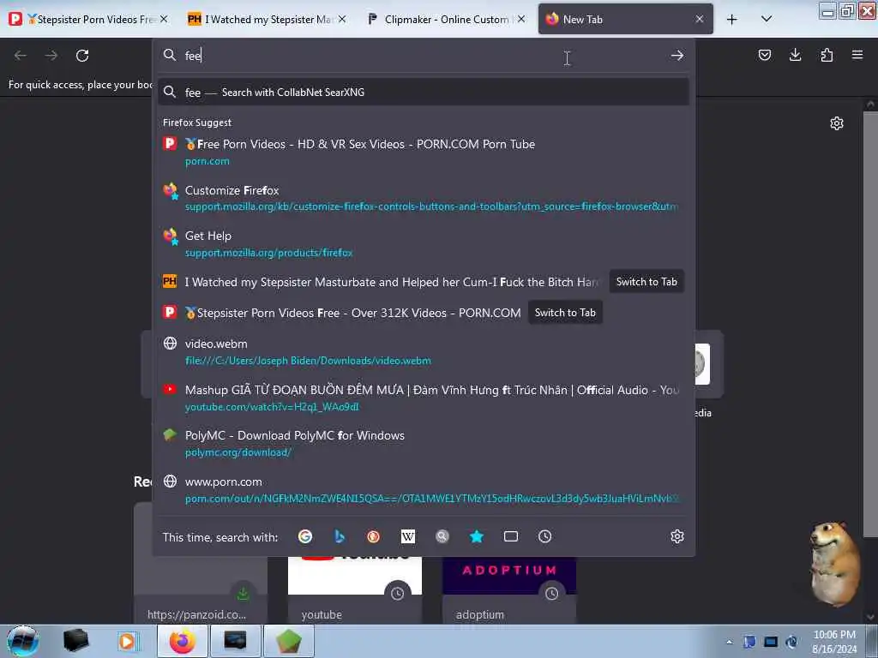The width and height of the screenshot is (878, 658).
Task: Open the Windows Start menu
Action: pos(22,641)
